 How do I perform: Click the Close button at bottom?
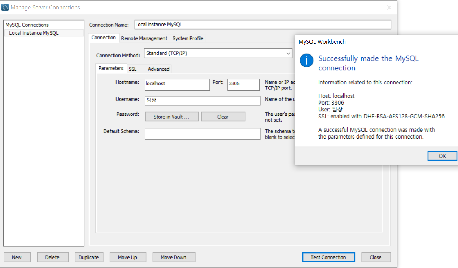coord(375,257)
